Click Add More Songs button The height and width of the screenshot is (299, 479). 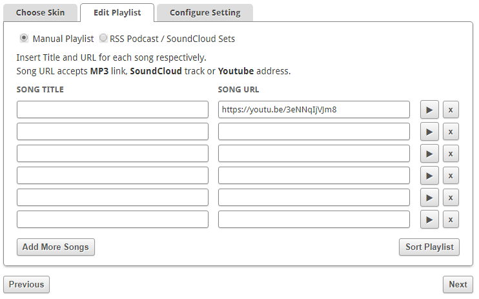point(56,247)
